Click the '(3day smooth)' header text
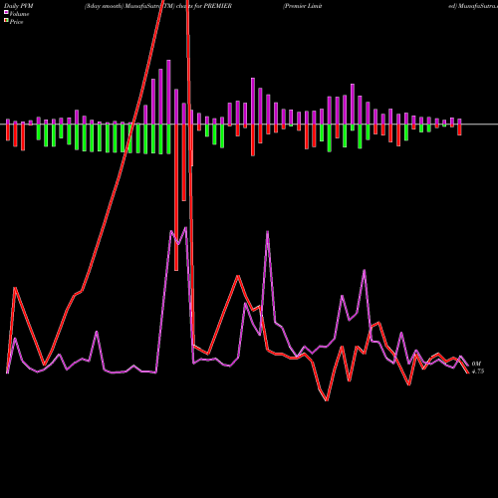The image size is (498, 498). pyautogui.click(x=104, y=6)
